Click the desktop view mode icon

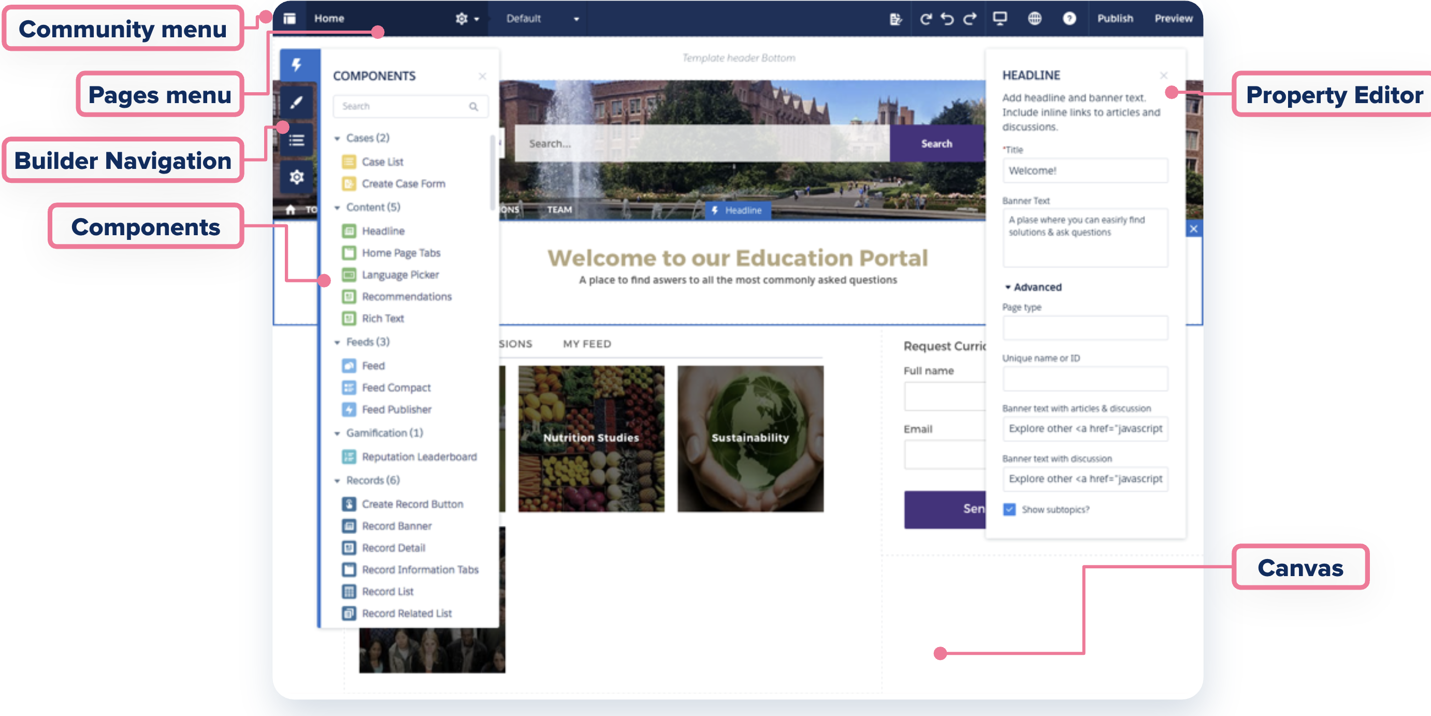[1000, 19]
